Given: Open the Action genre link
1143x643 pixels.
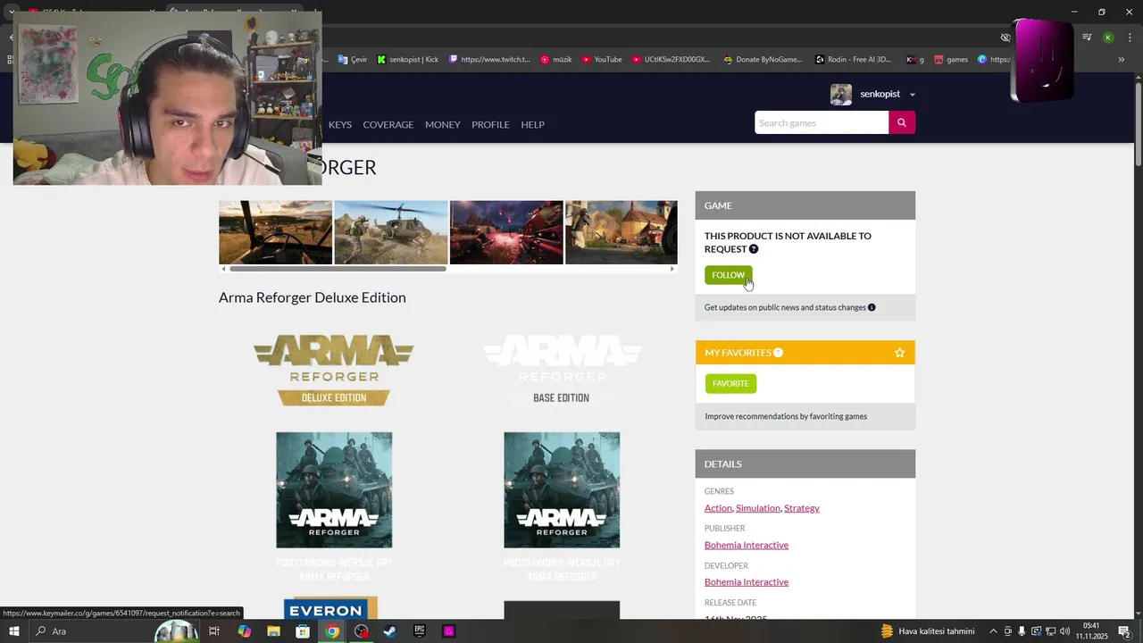Looking at the screenshot, I should (x=718, y=508).
